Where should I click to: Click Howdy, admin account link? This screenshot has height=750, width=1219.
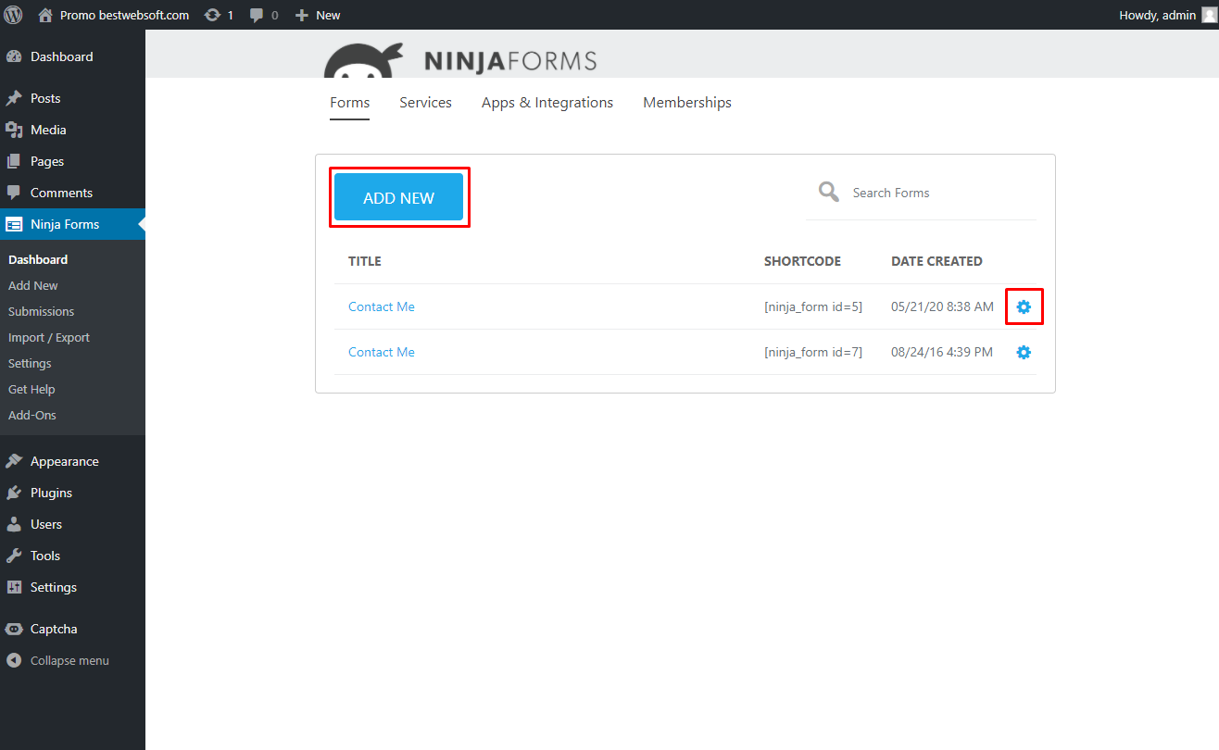point(1157,15)
